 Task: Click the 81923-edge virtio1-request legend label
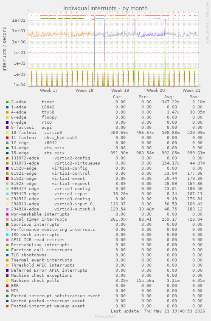[x=50, y=184]
